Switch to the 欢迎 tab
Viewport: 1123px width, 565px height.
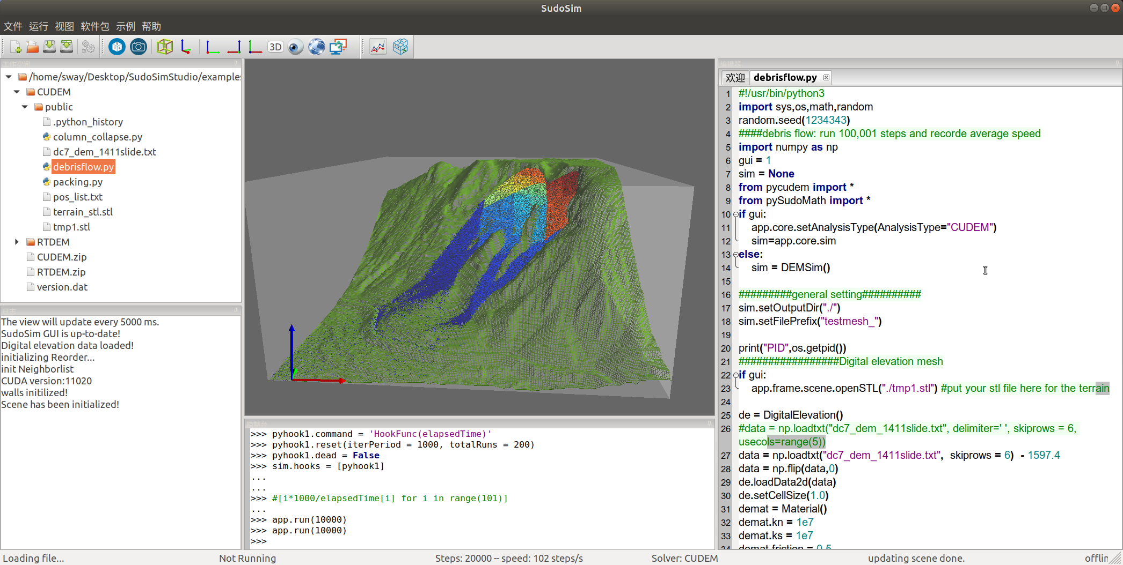point(735,78)
